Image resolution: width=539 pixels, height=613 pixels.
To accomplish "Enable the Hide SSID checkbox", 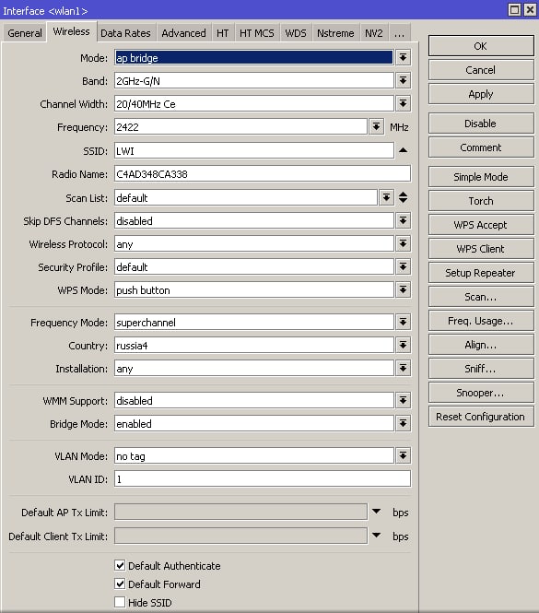I will [120, 602].
